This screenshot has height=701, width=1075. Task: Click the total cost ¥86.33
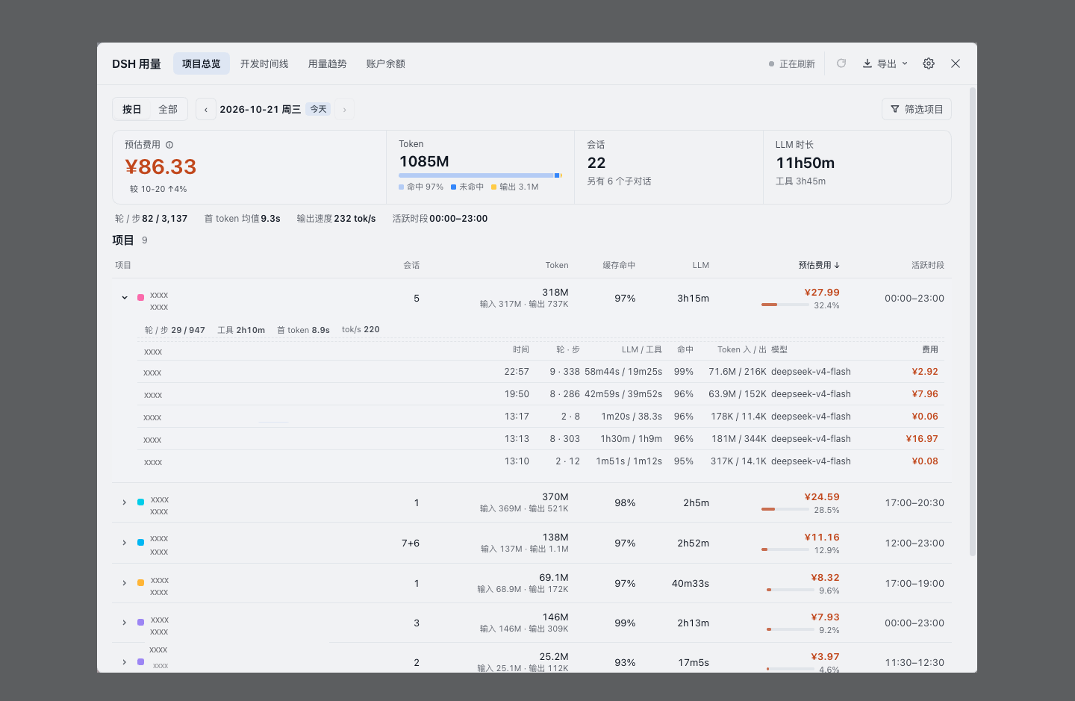click(x=161, y=166)
